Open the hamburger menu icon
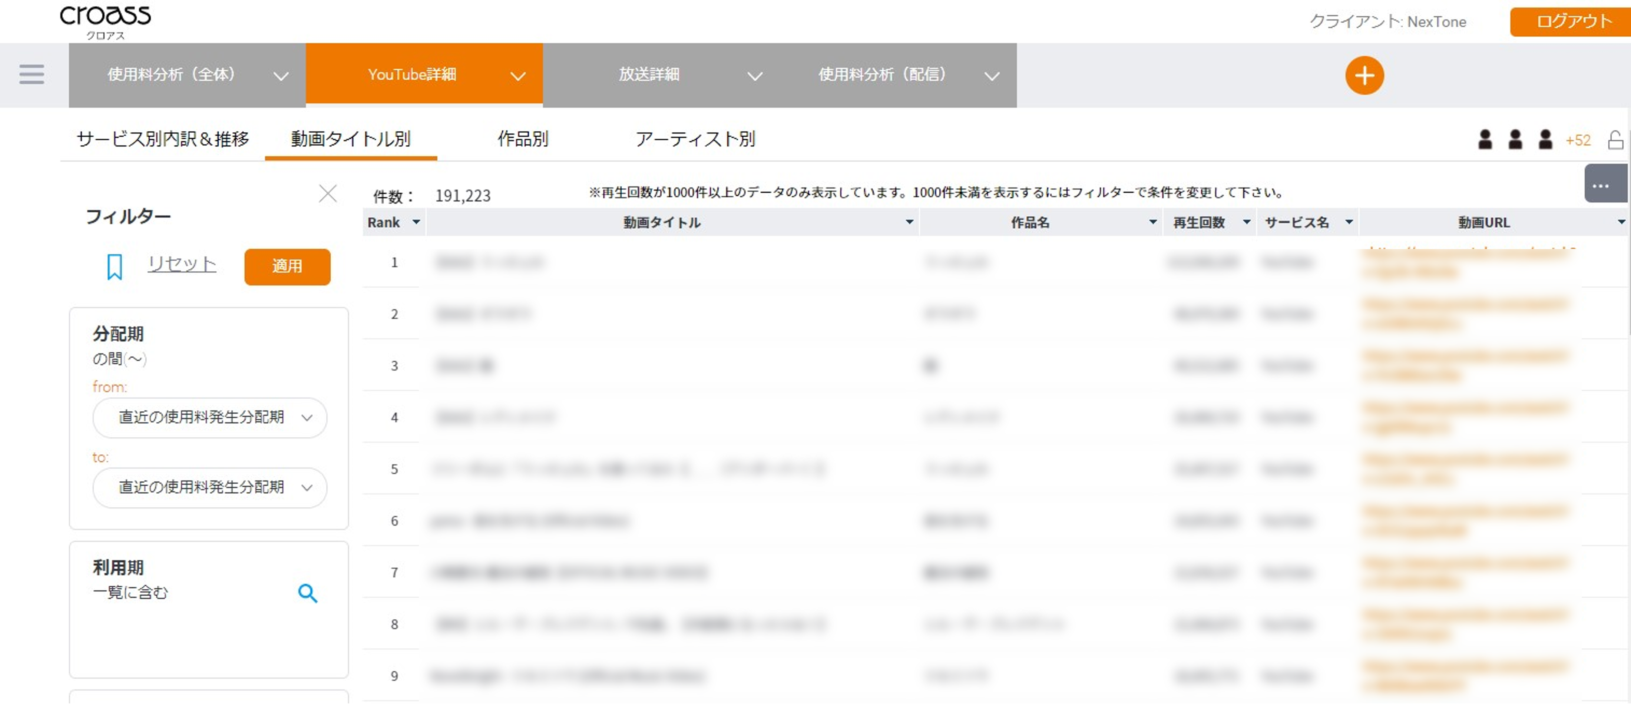The width and height of the screenshot is (1631, 709). pyautogui.click(x=32, y=75)
